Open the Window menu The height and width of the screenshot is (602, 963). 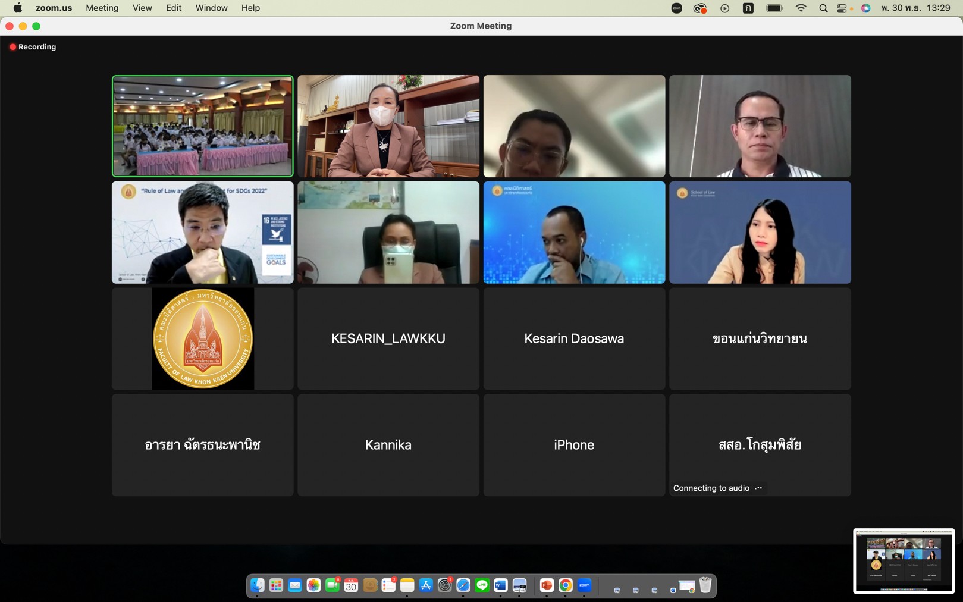point(211,8)
